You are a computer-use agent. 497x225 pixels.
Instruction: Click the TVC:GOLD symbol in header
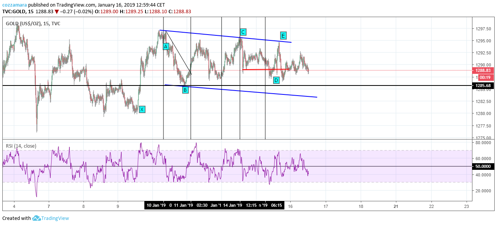click(14, 12)
